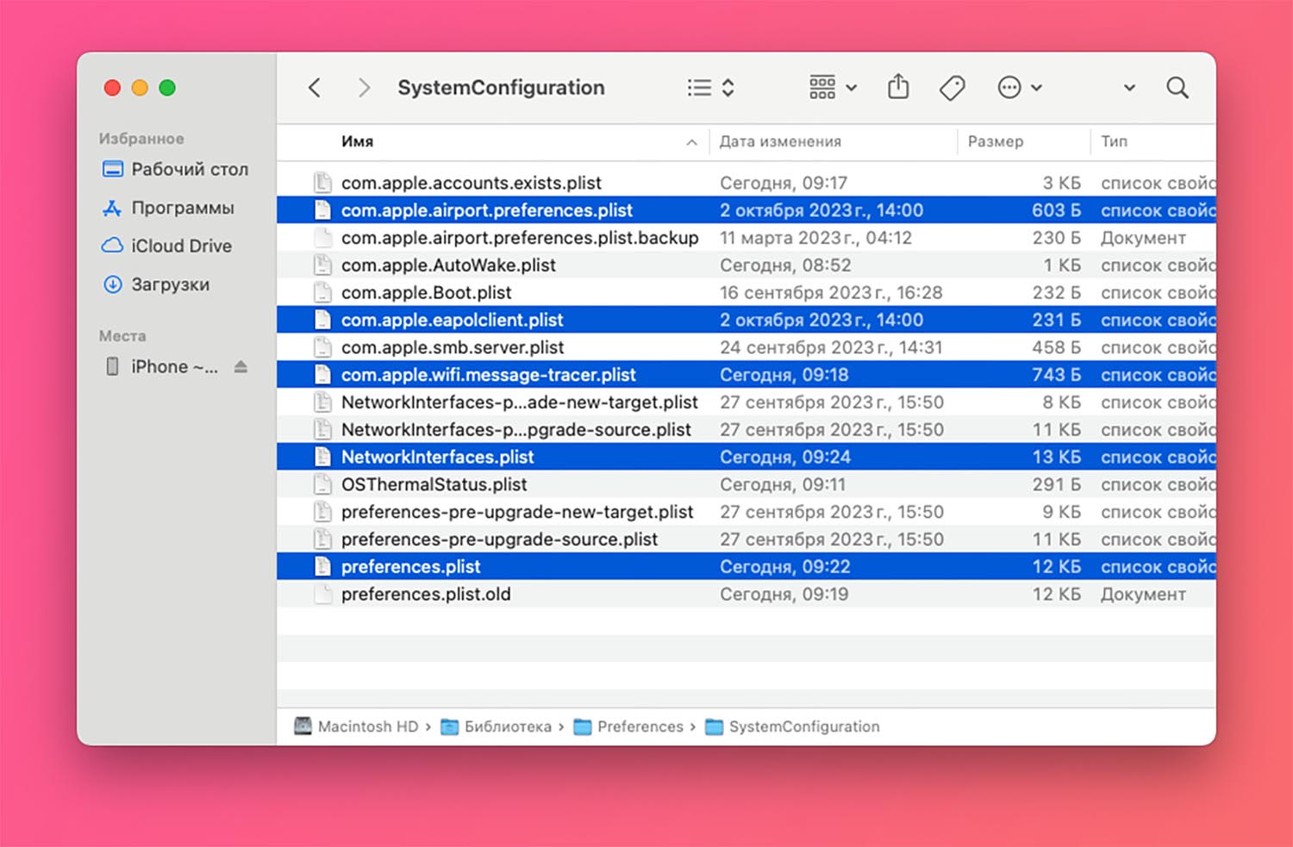This screenshot has height=847, width=1293.
Task: Open the search magnifier icon
Action: [1177, 88]
